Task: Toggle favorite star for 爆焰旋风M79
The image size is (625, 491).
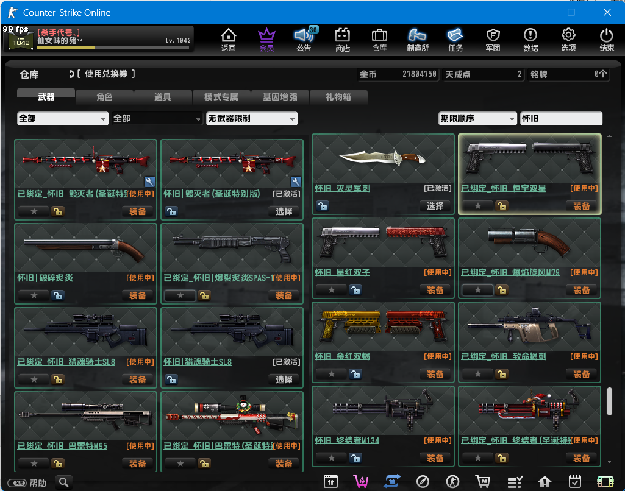Action: (478, 290)
